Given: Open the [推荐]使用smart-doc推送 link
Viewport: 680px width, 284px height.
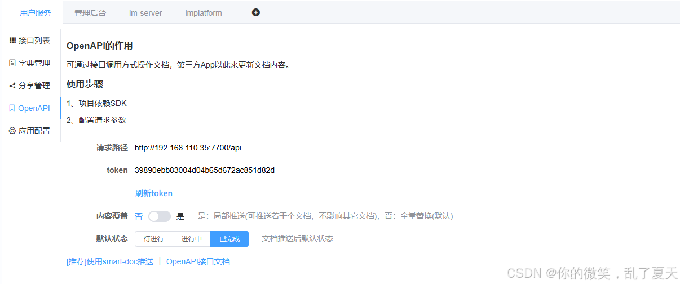Looking at the screenshot, I should coord(110,261).
